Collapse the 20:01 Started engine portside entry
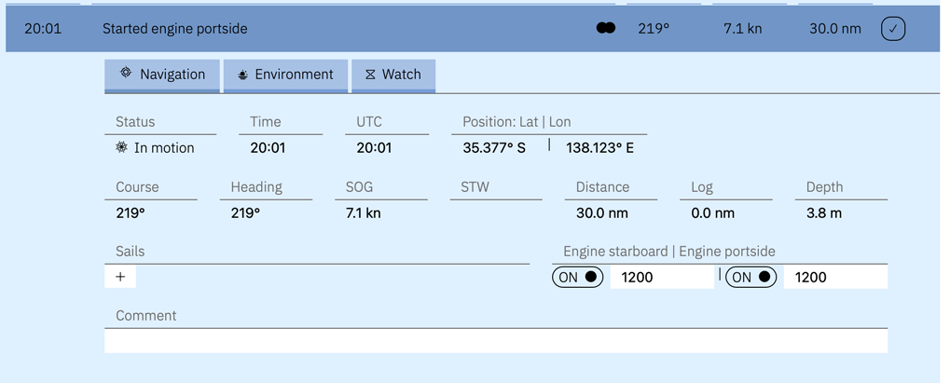The height and width of the screenshot is (383, 950). click(x=280, y=29)
